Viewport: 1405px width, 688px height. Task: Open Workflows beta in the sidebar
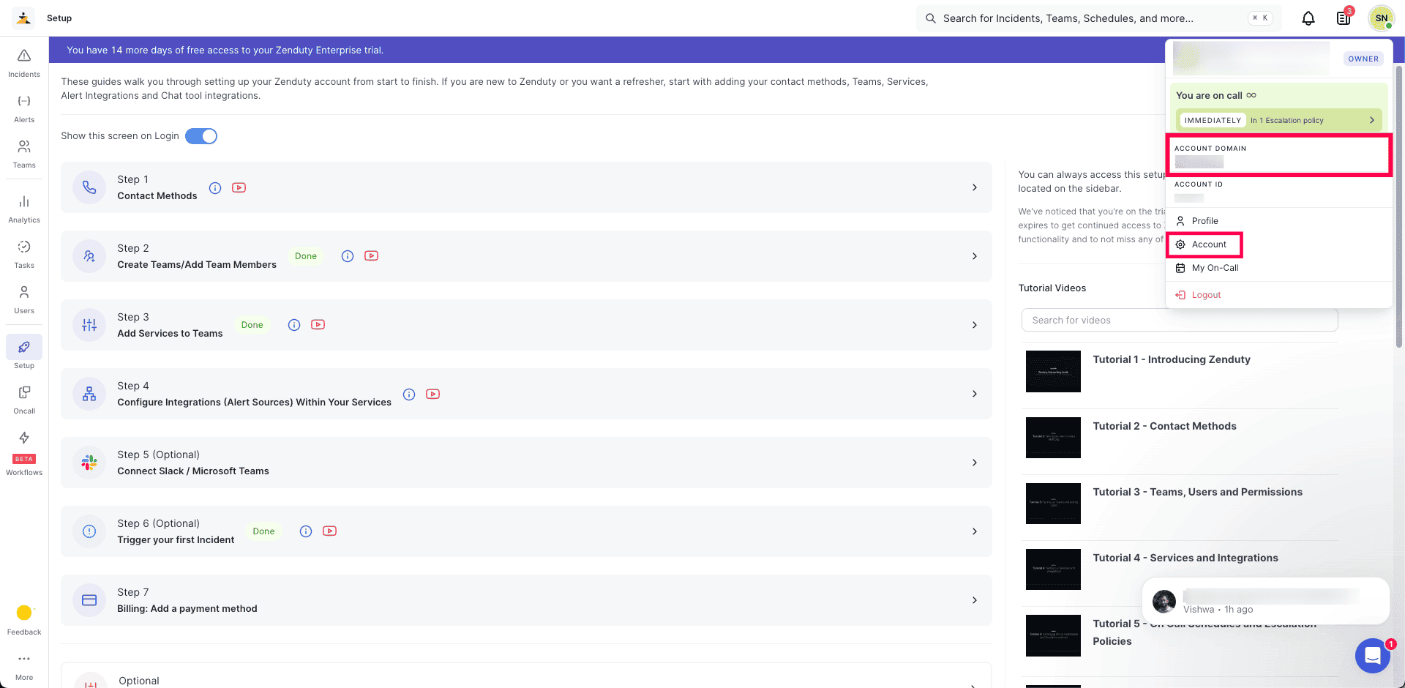[24, 454]
